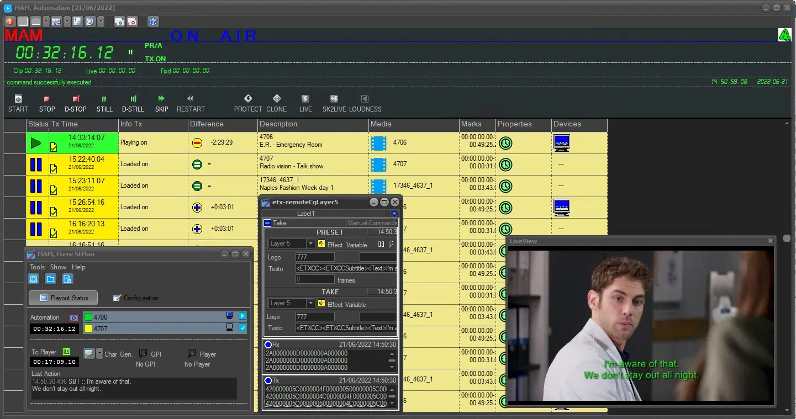
Task: Open the PRESET Layer 5 dropdown
Action: point(310,244)
